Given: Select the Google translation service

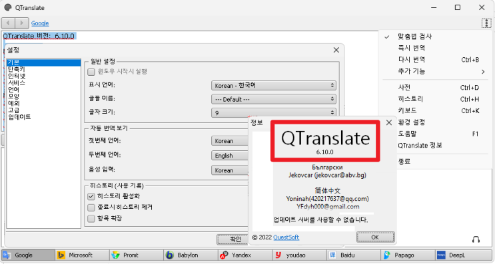Looking at the screenshot, I should click(28, 255).
